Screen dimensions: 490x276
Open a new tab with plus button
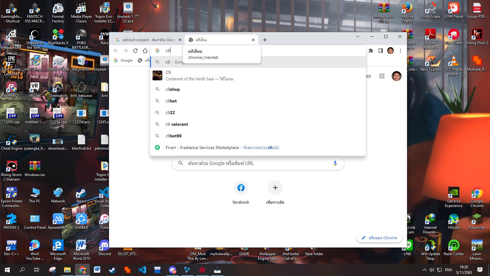point(265,40)
